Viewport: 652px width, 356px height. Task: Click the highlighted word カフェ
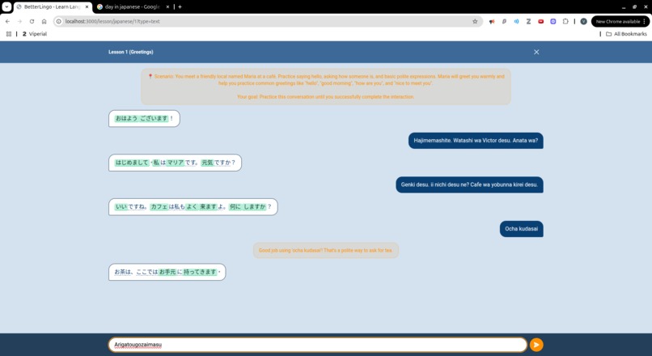click(x=159, y=206)
